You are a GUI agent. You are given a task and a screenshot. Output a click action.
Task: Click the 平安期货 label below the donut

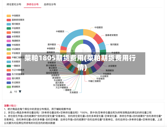(101, 79)
